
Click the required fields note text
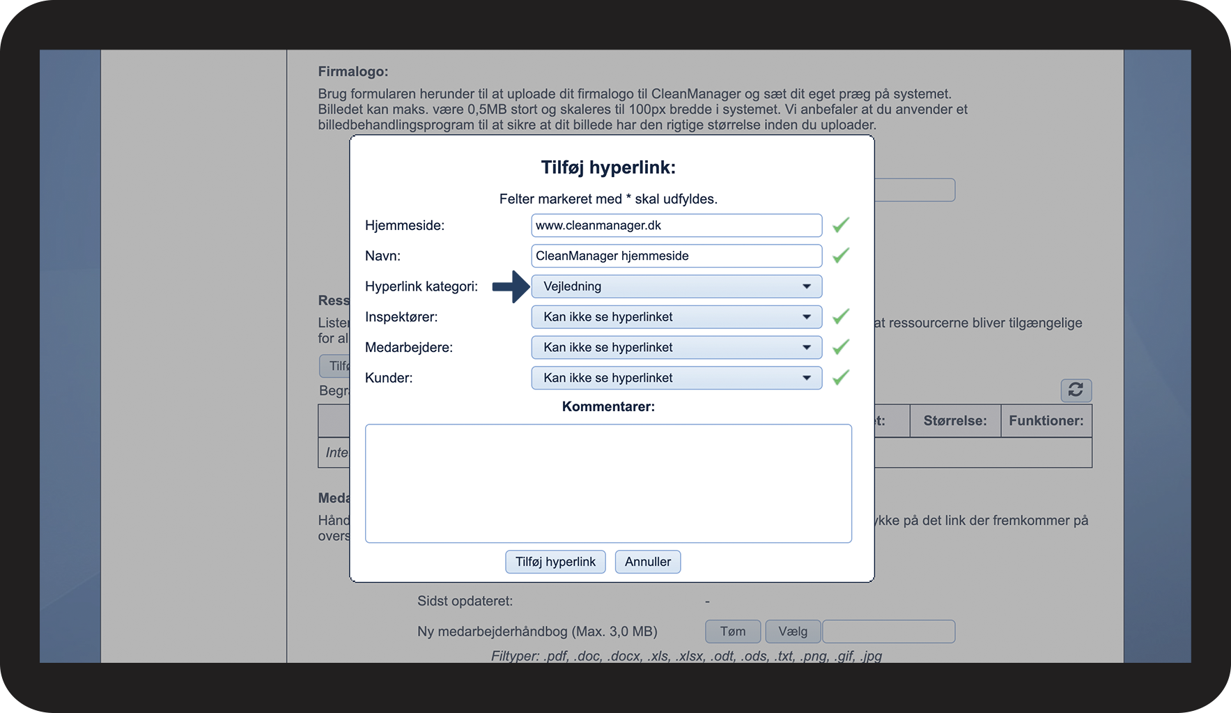[608, 199]
